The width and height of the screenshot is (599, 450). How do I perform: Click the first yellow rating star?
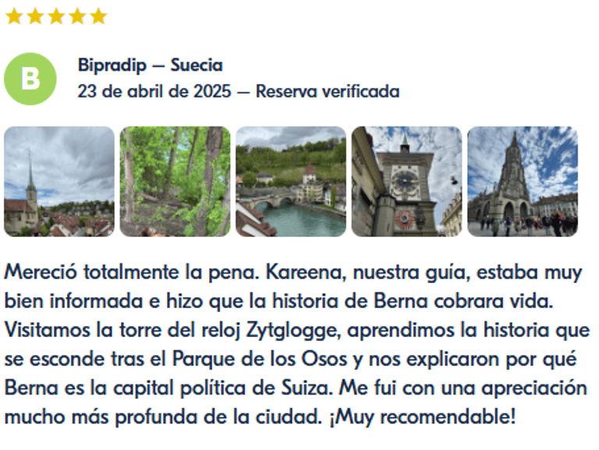tap(14, 17)
